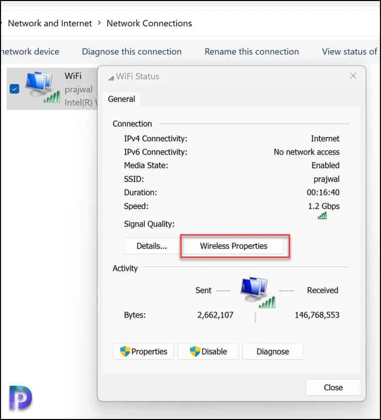Click the prajwal network name under WiFi
The image size is (381, 420).
(78, 89)
